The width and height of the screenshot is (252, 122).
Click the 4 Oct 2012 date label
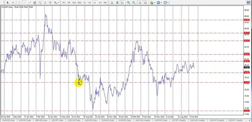pos(193,117)
